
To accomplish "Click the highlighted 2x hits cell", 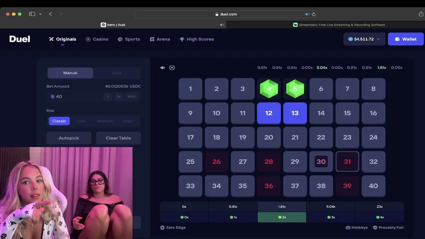I will 282,217.
